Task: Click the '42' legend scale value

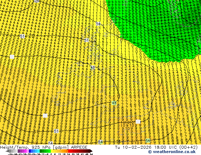Action: 82,154
